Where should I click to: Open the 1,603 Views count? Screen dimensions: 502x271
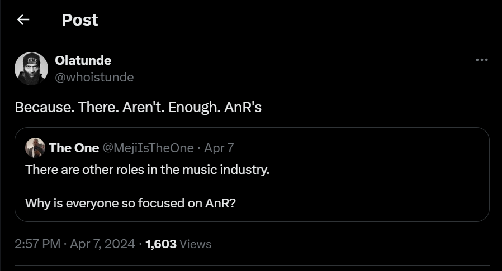click(x=178, y=244)
